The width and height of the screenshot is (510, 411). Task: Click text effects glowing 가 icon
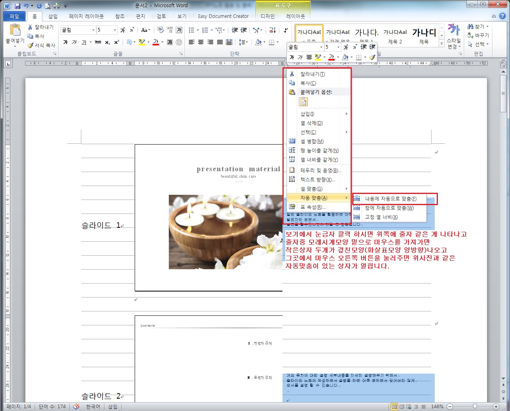(x=129, y=42)
